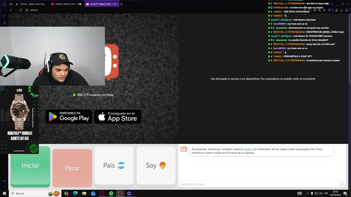Click the heart bookmark icon
The image size is (351, 197).
tap(329, 10)
